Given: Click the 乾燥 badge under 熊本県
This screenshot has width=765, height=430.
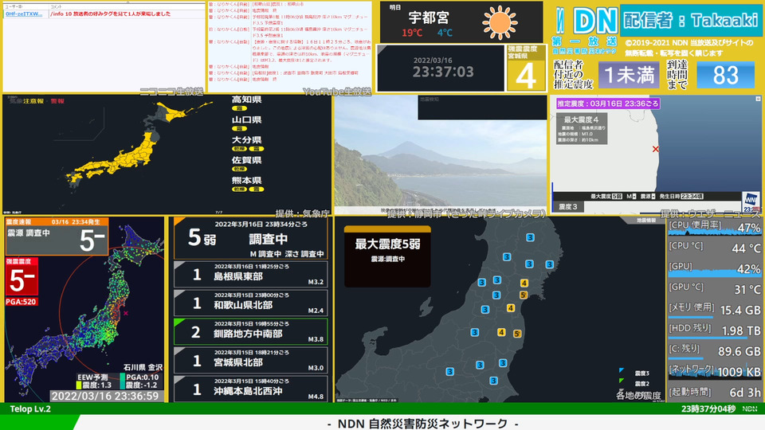Looking at the screenshot, I should point(239,190).
